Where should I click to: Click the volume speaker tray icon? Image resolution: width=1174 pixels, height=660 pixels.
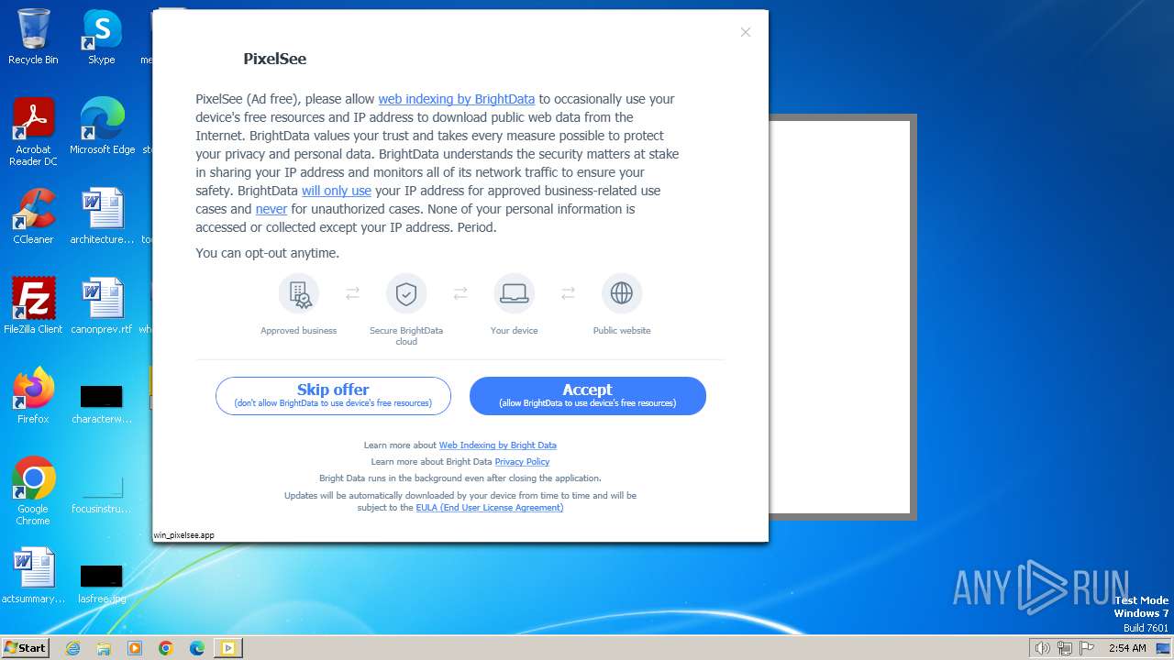coord(1043,648)
